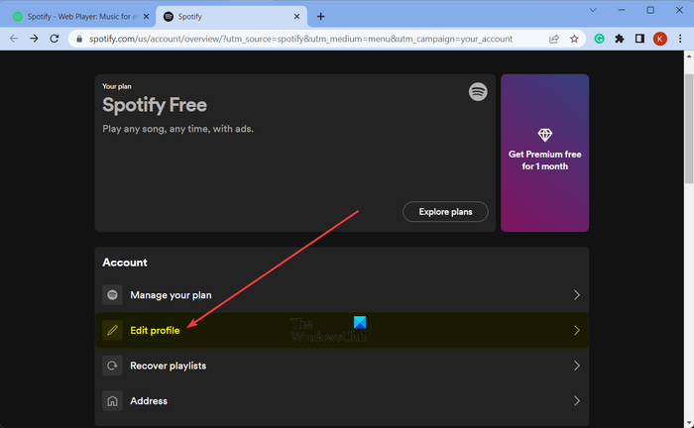Viewport: 694px width, 428px height.
Task: Click the diamond Premium icon
Action: 545,135
